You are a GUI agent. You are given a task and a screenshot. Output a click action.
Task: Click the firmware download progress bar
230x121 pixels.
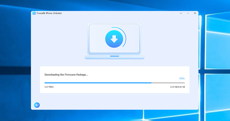pos(115,83)
